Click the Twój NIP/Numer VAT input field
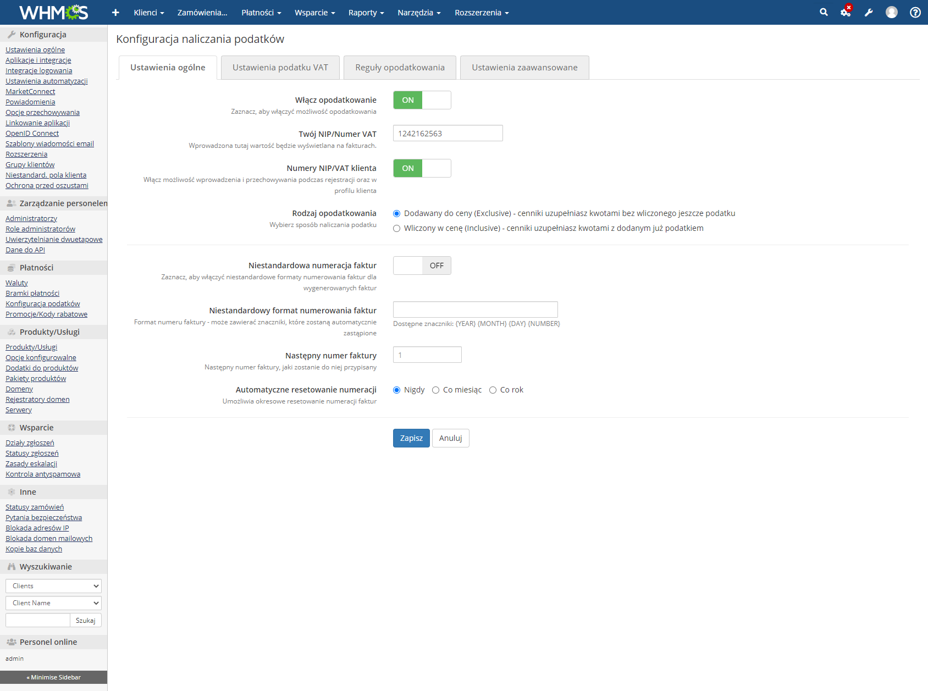 (x=448, y=133)
